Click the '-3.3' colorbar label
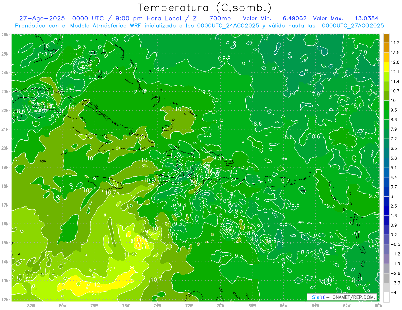This screenshot has height=310, width=402. (x=395, y=283)
